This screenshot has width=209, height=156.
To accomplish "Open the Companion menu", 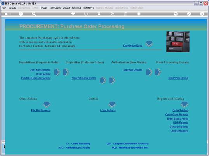I will 55,8.
